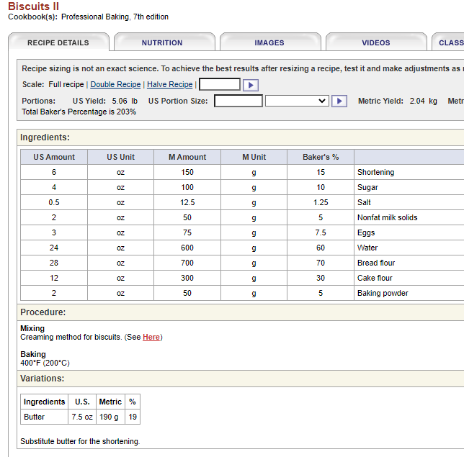The width and height of the screenshot is (464, 457).
Task: Click the 7.5 baker's percent for Eggs
Action: pos(321,232)
